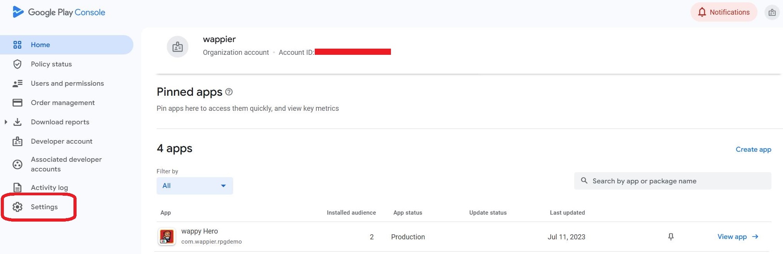Click the wappy Hero app thumbnail

click(x=167, y=236)
